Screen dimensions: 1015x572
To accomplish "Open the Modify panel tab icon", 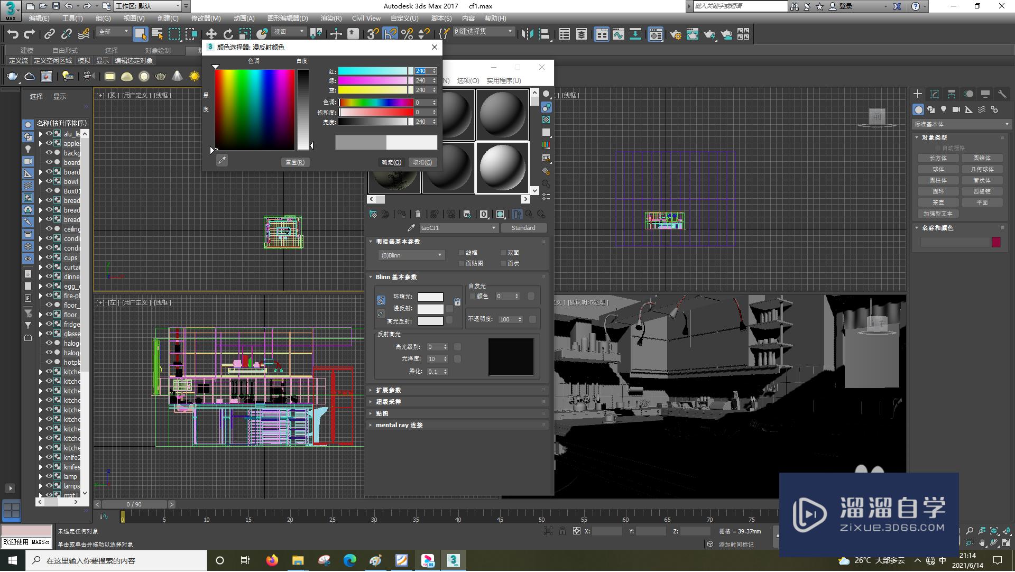I will click(x=935, y=94).
